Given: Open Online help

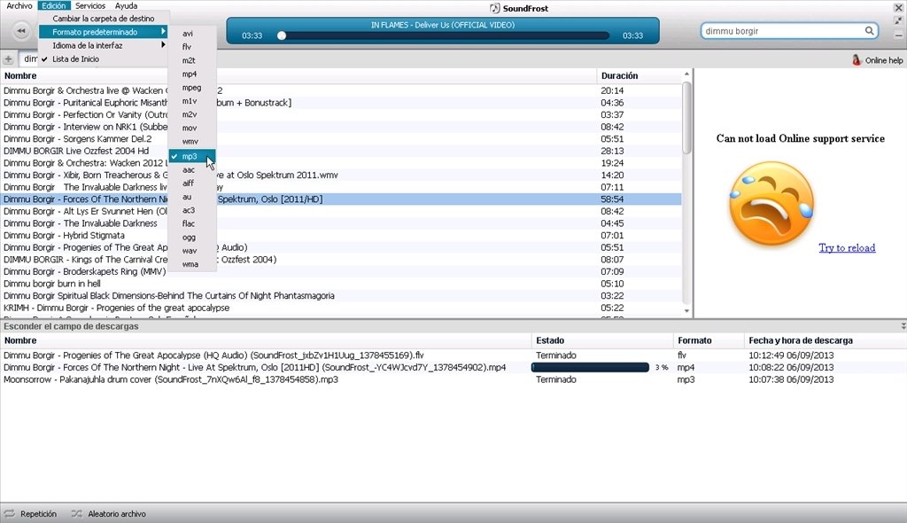Looking at the screenshot, I should [x=878, y=60].
